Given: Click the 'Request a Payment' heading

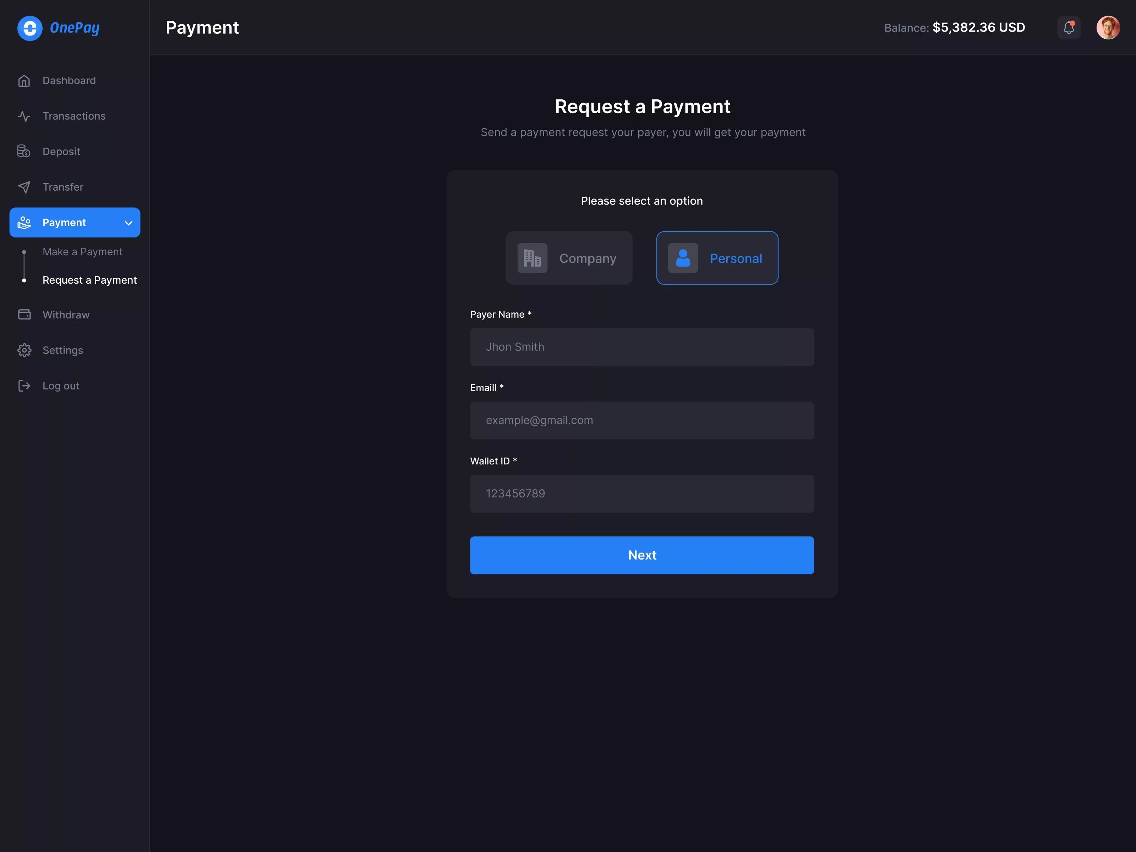Looking at the screenshot, I should (643, 107).
